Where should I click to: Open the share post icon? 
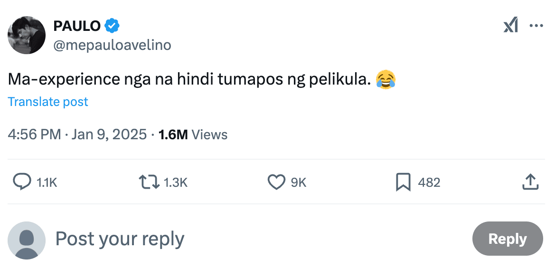click(530, 182)
